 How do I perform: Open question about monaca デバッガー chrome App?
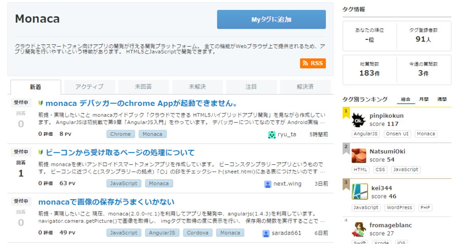tap(142, 103)
